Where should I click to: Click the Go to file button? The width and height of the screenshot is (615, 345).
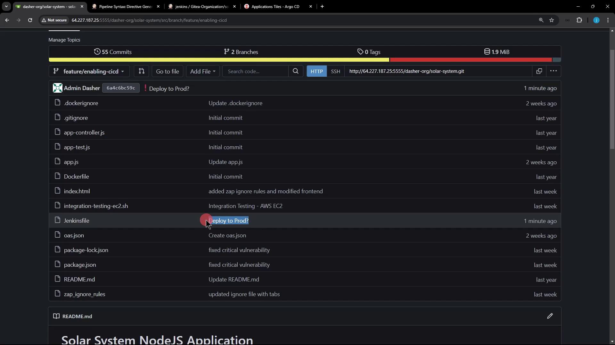pos(167,71)
